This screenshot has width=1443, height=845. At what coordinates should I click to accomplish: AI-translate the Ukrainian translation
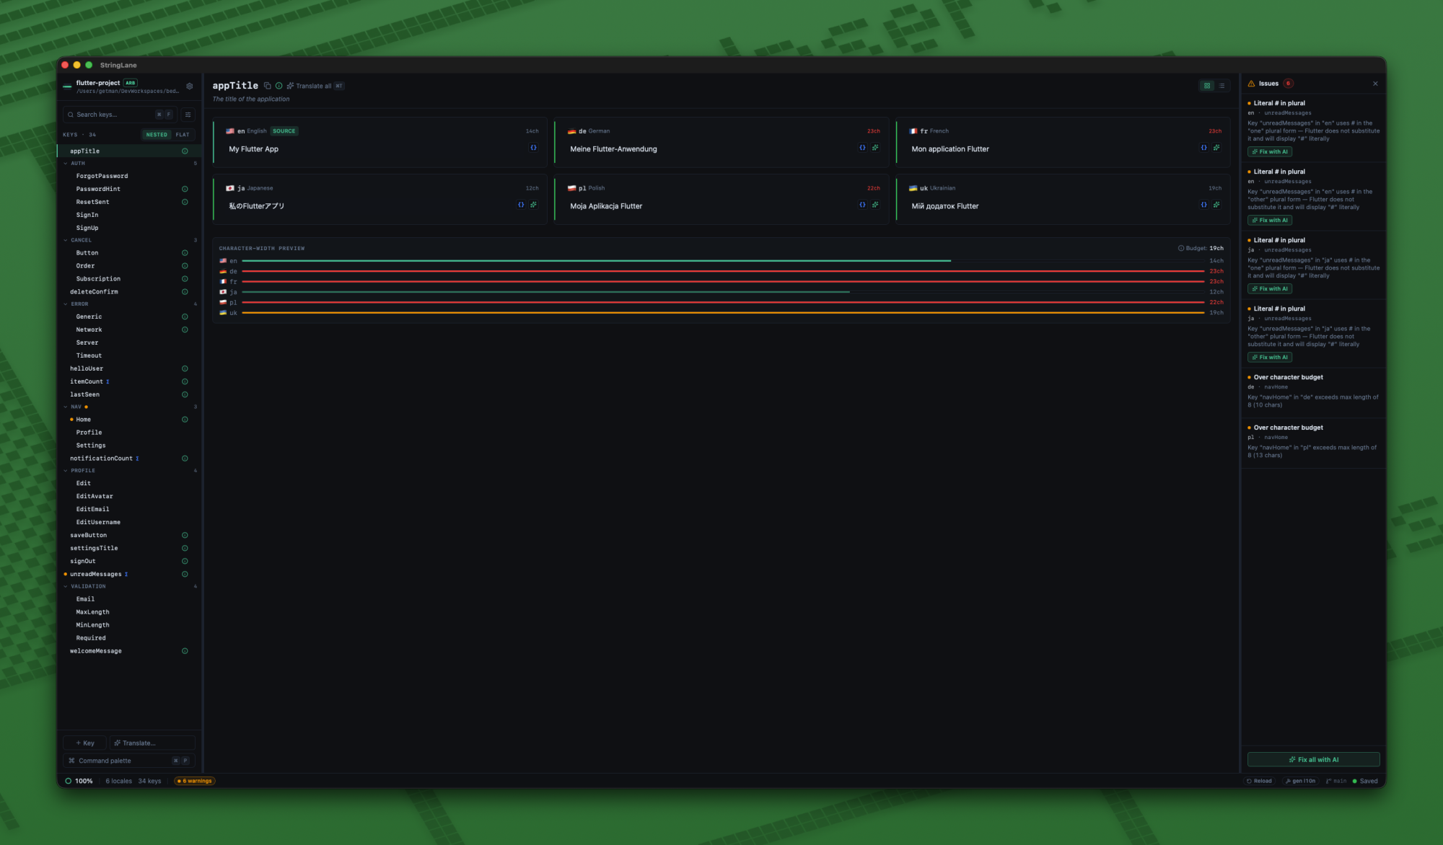[x=1216, y=205]
